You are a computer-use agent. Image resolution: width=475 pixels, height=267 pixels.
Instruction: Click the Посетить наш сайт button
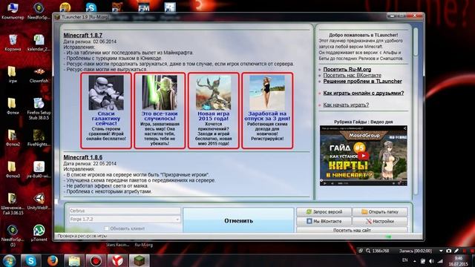(352, 230)
